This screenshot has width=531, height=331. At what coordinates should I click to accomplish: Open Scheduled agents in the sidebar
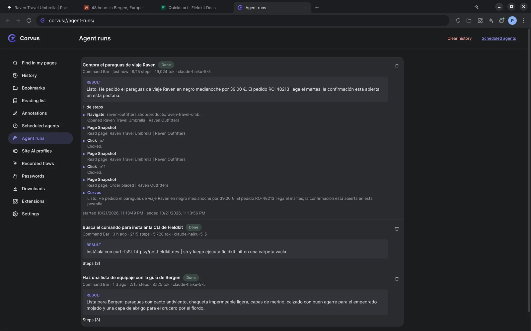click(x=40, y=126)
